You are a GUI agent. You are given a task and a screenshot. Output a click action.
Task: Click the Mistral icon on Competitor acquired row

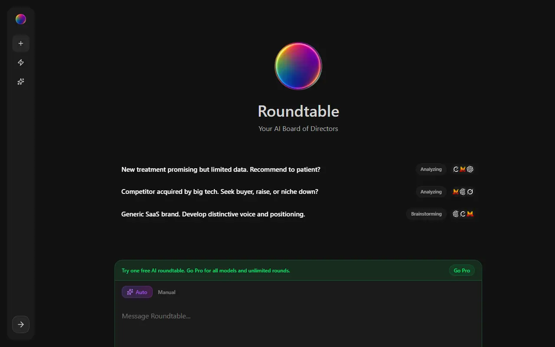coord(456,192)
